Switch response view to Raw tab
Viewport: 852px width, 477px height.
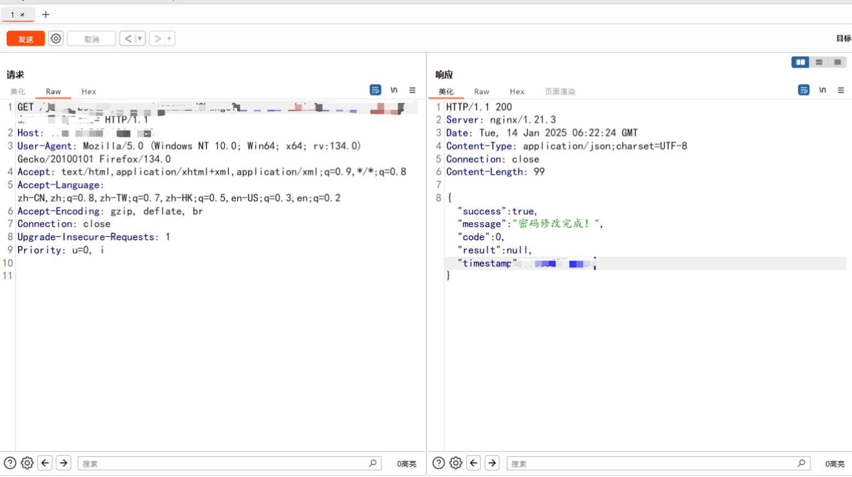pos(482,91)
